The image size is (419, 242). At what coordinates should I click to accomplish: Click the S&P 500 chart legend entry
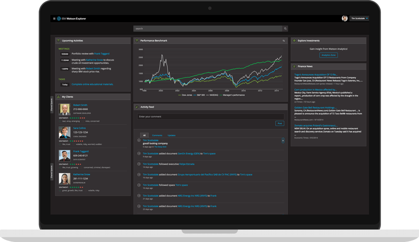point(199,95)
